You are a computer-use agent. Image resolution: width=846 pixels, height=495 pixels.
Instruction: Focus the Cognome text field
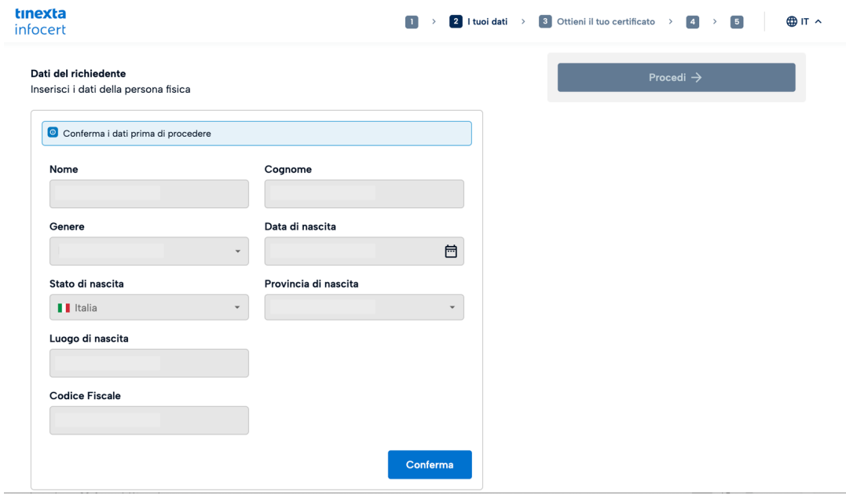click(364, 194)
